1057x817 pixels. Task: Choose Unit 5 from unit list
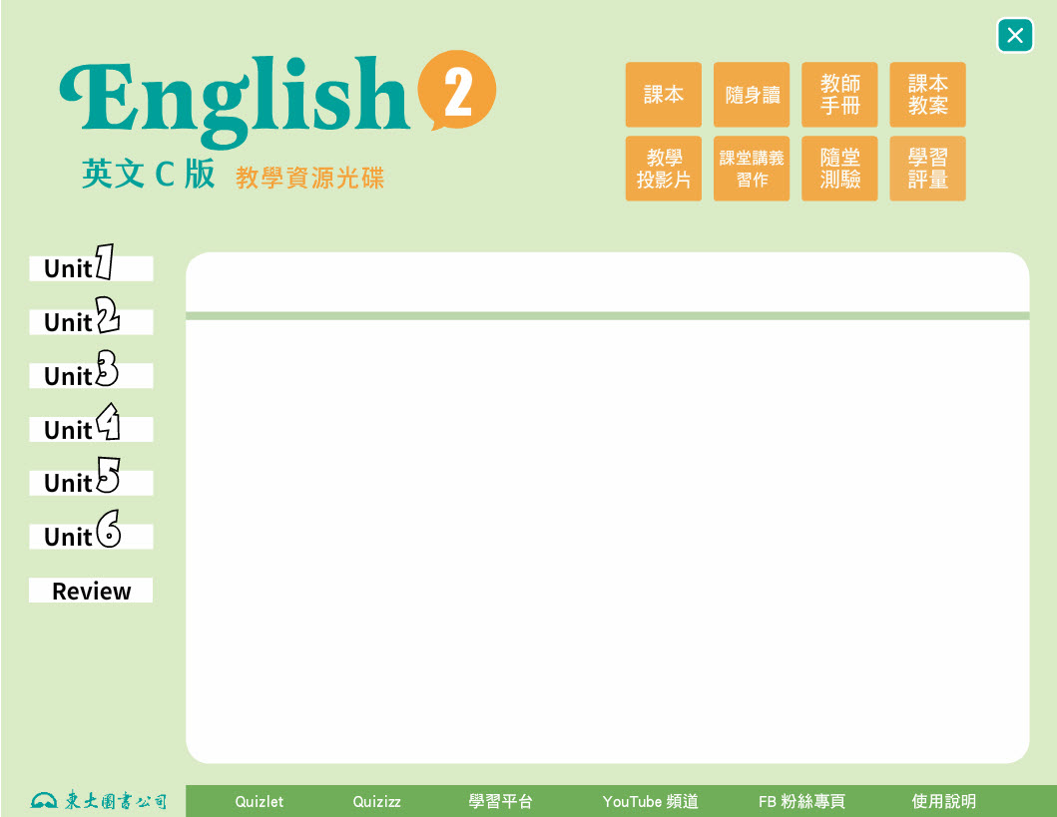[91, 483]
